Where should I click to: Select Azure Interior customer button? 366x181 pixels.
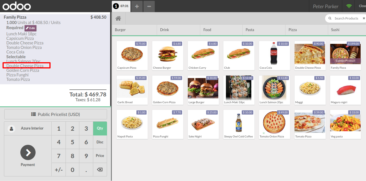(28, 128)
